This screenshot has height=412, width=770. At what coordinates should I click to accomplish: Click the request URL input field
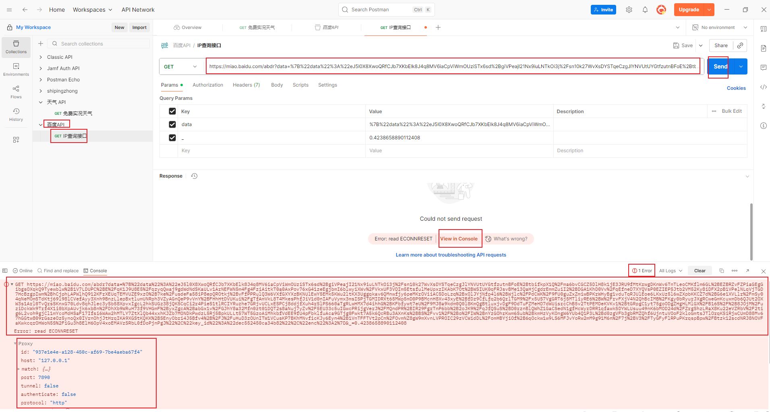click(452, 66)
